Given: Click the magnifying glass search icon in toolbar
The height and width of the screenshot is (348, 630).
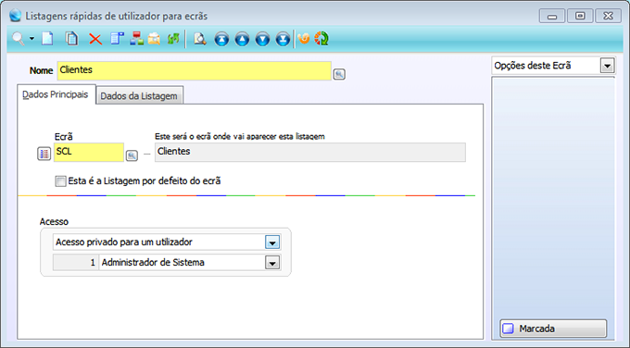Looking at the screenshot, I should 19,39.
